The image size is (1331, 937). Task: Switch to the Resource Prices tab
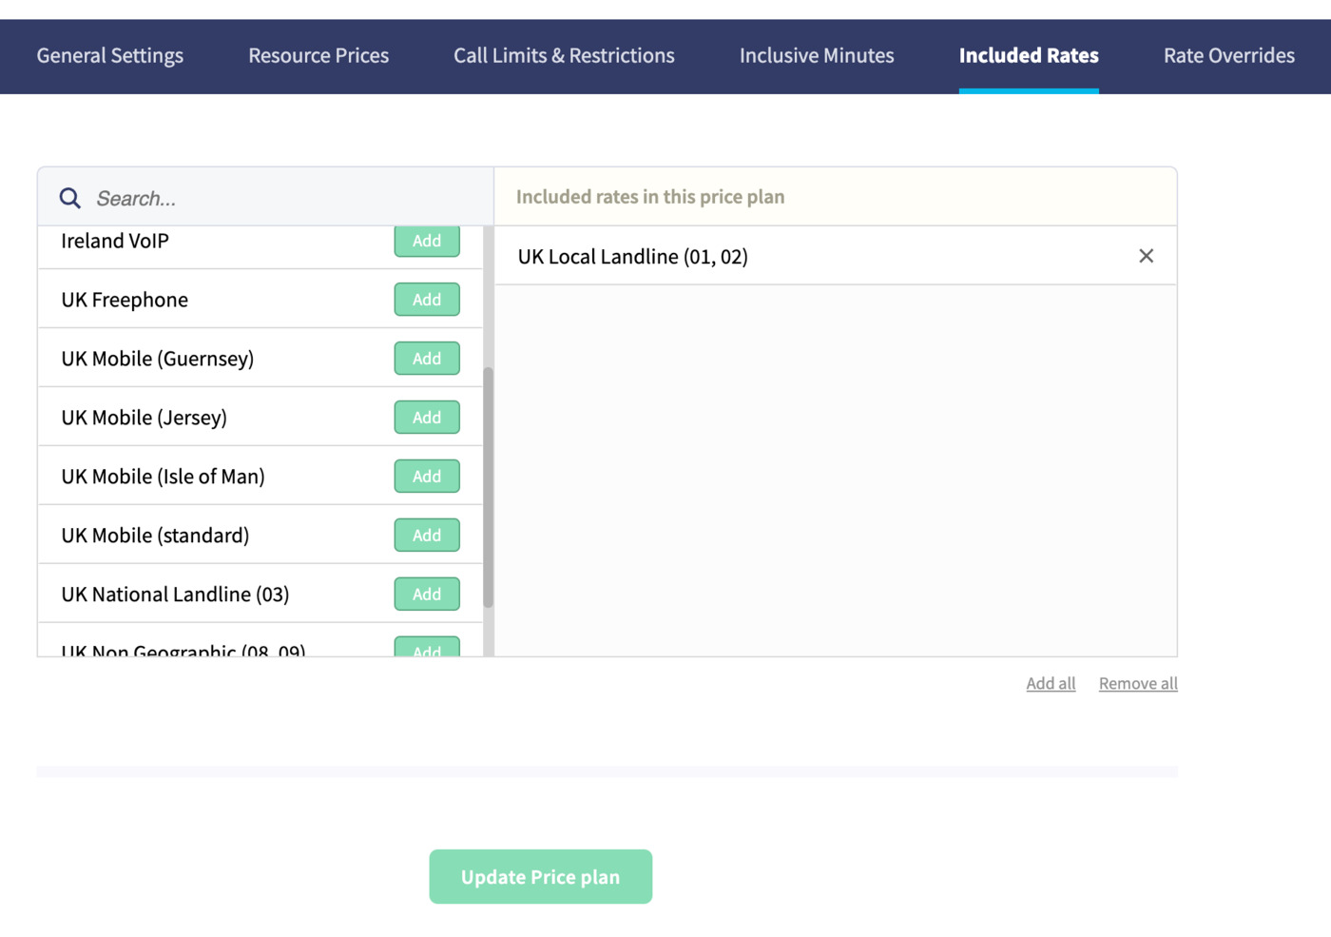tap(318, 56)
